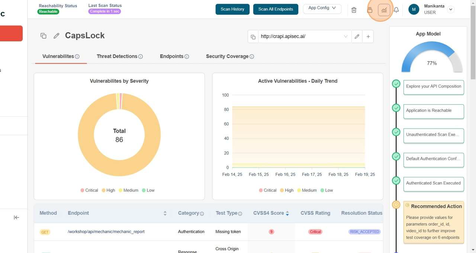The height and width of the screenshot is (253, 476).
Task: Click the plus icon to add a new URL
Action: coord(368,36)
